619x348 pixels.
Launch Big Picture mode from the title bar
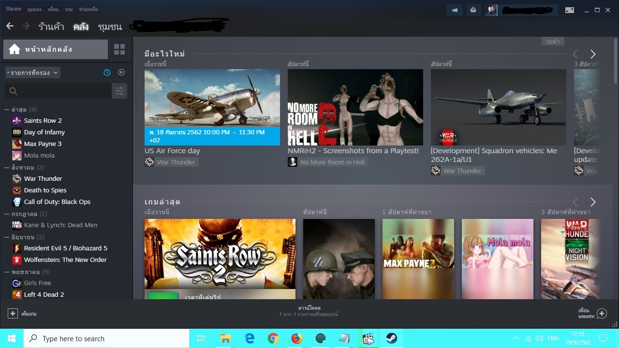(570, 10)
